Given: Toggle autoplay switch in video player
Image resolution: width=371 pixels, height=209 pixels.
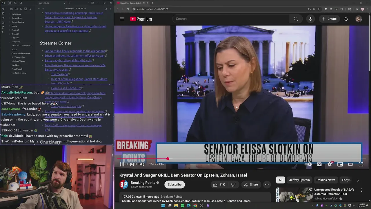Looking at the screenshot, I should tap(309, 164).
